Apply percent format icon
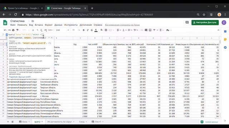This screenshot has height=128, width=229. coord(37,30)
